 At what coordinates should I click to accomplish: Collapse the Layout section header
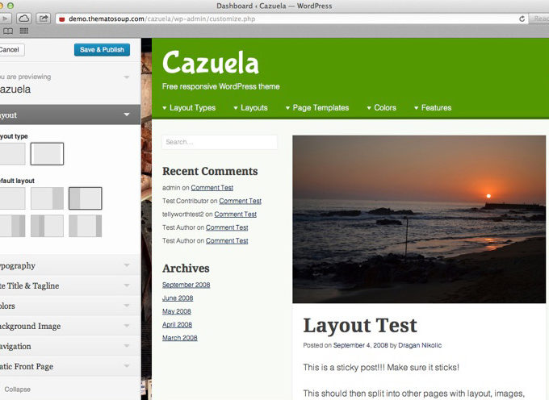coord(65,115)
